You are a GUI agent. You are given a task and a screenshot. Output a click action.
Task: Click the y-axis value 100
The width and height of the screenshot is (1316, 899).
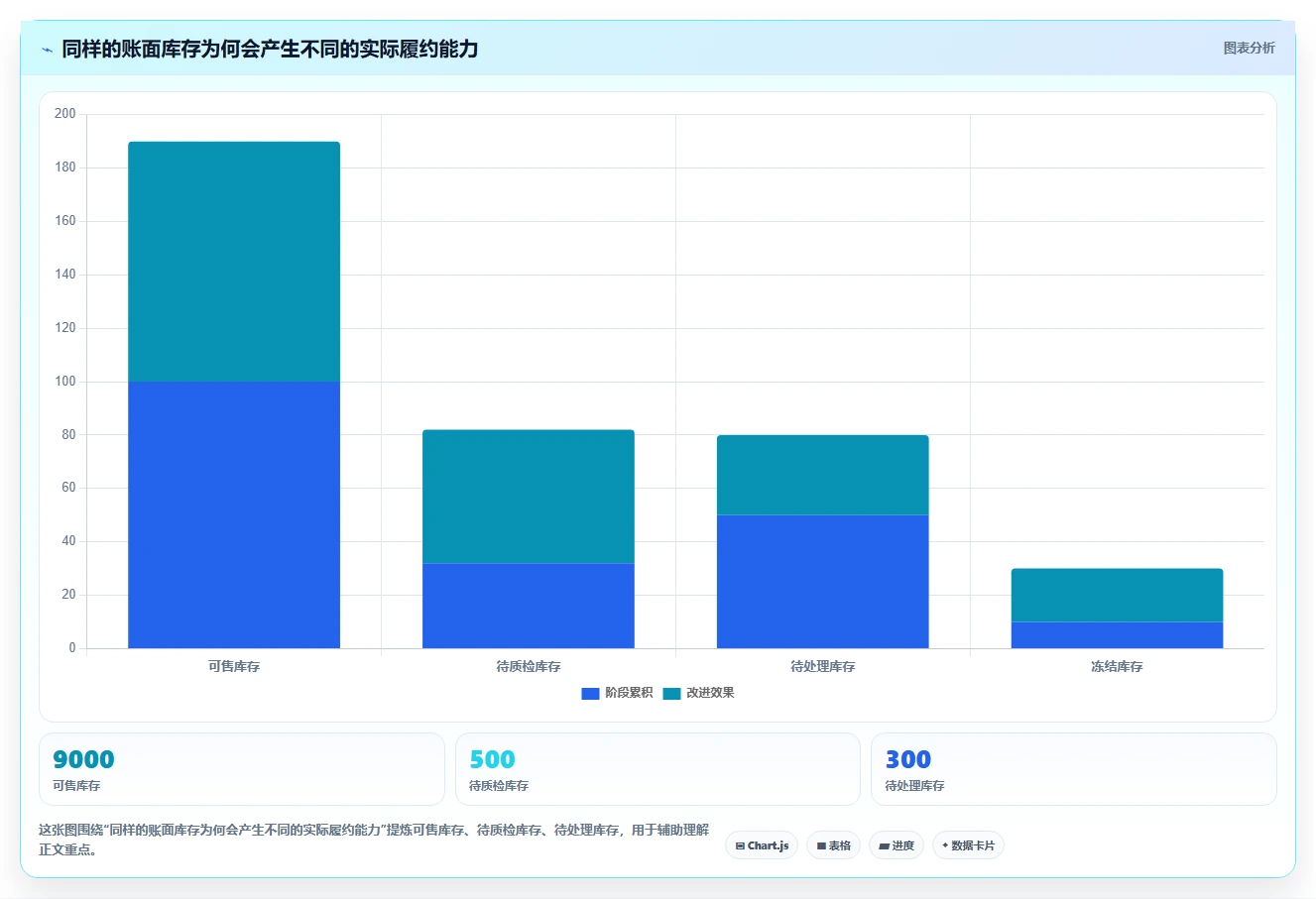65,382
